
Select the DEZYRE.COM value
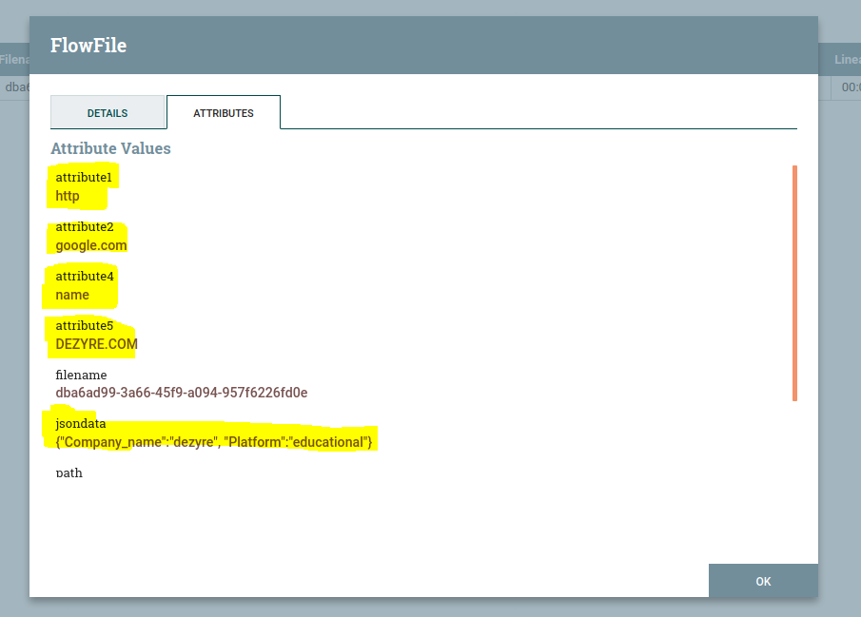coord(96,344)
